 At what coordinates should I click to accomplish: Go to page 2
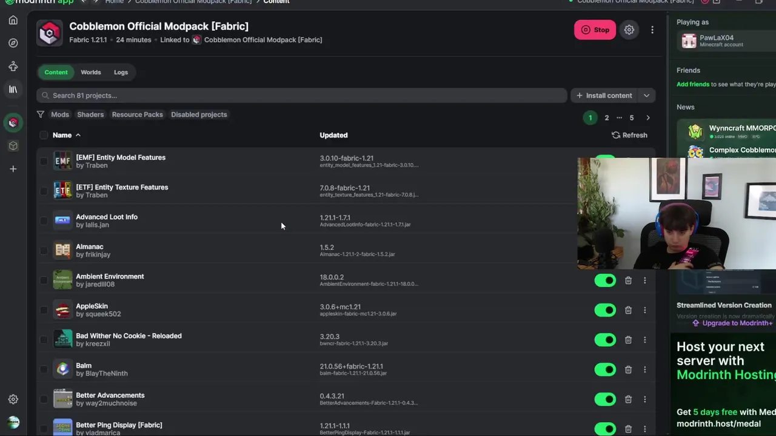[606, 118]
